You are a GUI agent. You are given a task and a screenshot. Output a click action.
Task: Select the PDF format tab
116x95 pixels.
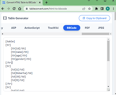(x=87, y=28)
